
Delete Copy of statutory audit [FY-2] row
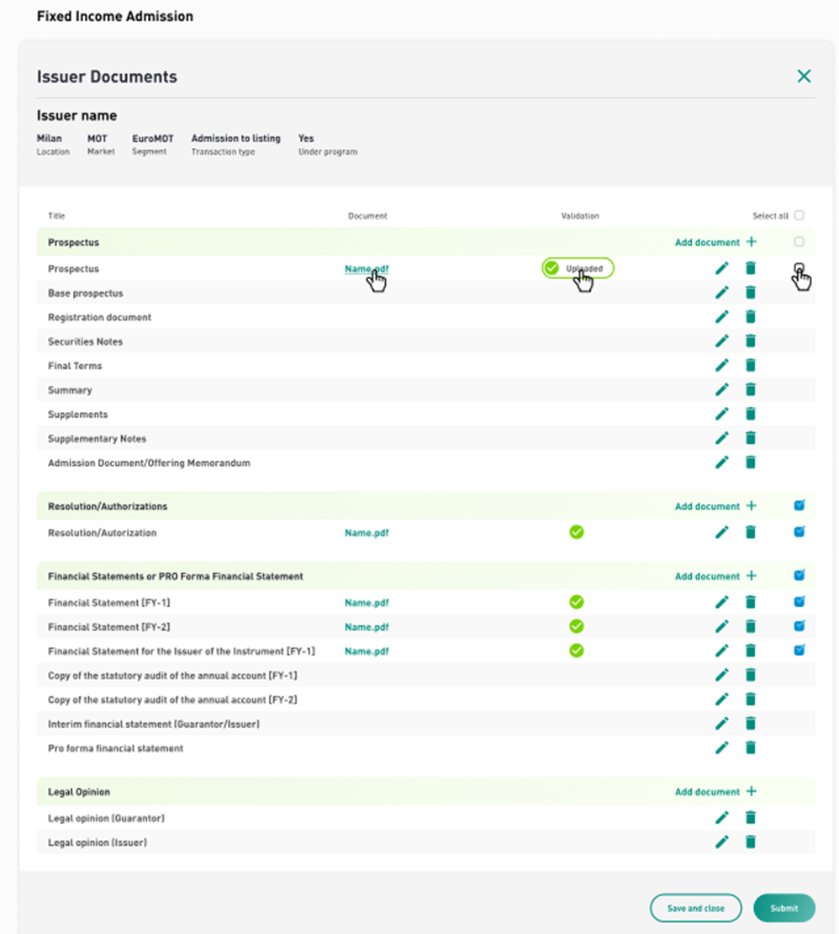coord(750,699)
